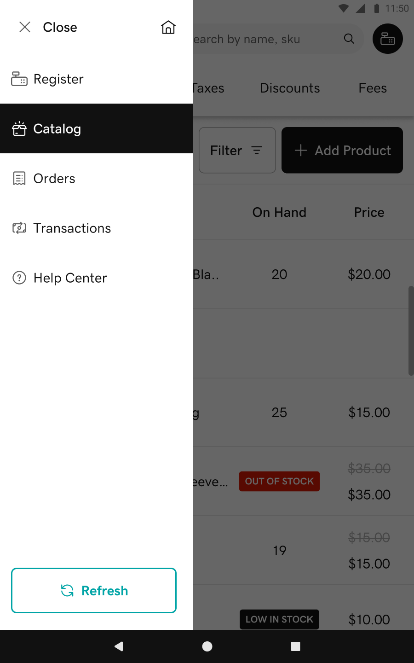
Task: Click the Add Product button
Action: click(x=342, y=151)
